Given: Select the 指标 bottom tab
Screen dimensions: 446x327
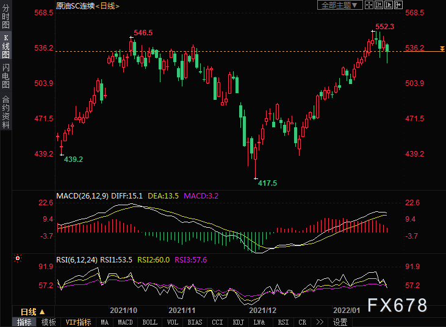Looking at the screenshot, I should pos(24,322).
